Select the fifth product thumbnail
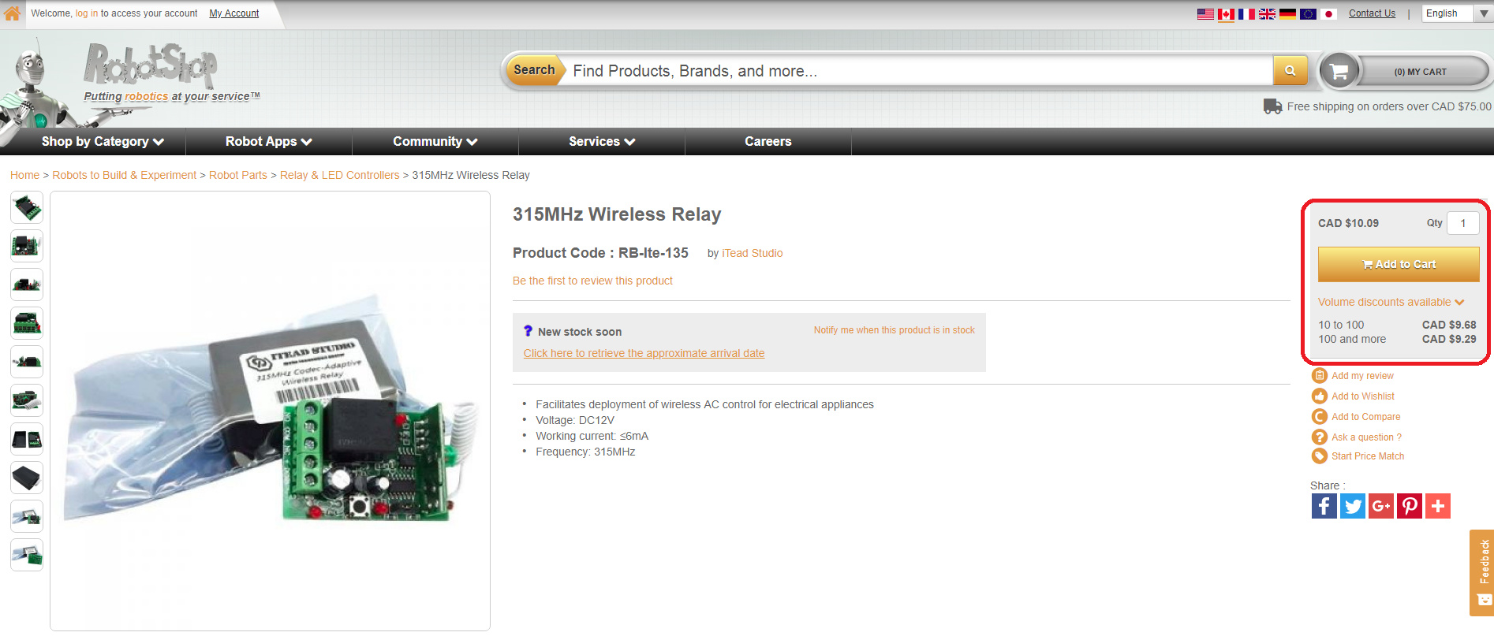 pos(27,362)
